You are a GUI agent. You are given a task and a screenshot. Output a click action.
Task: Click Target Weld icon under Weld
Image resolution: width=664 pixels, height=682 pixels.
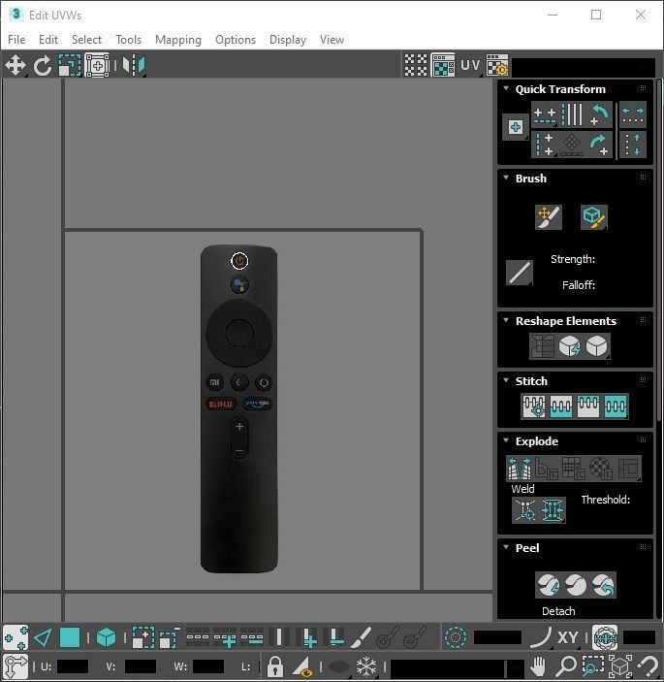(525, 510)
